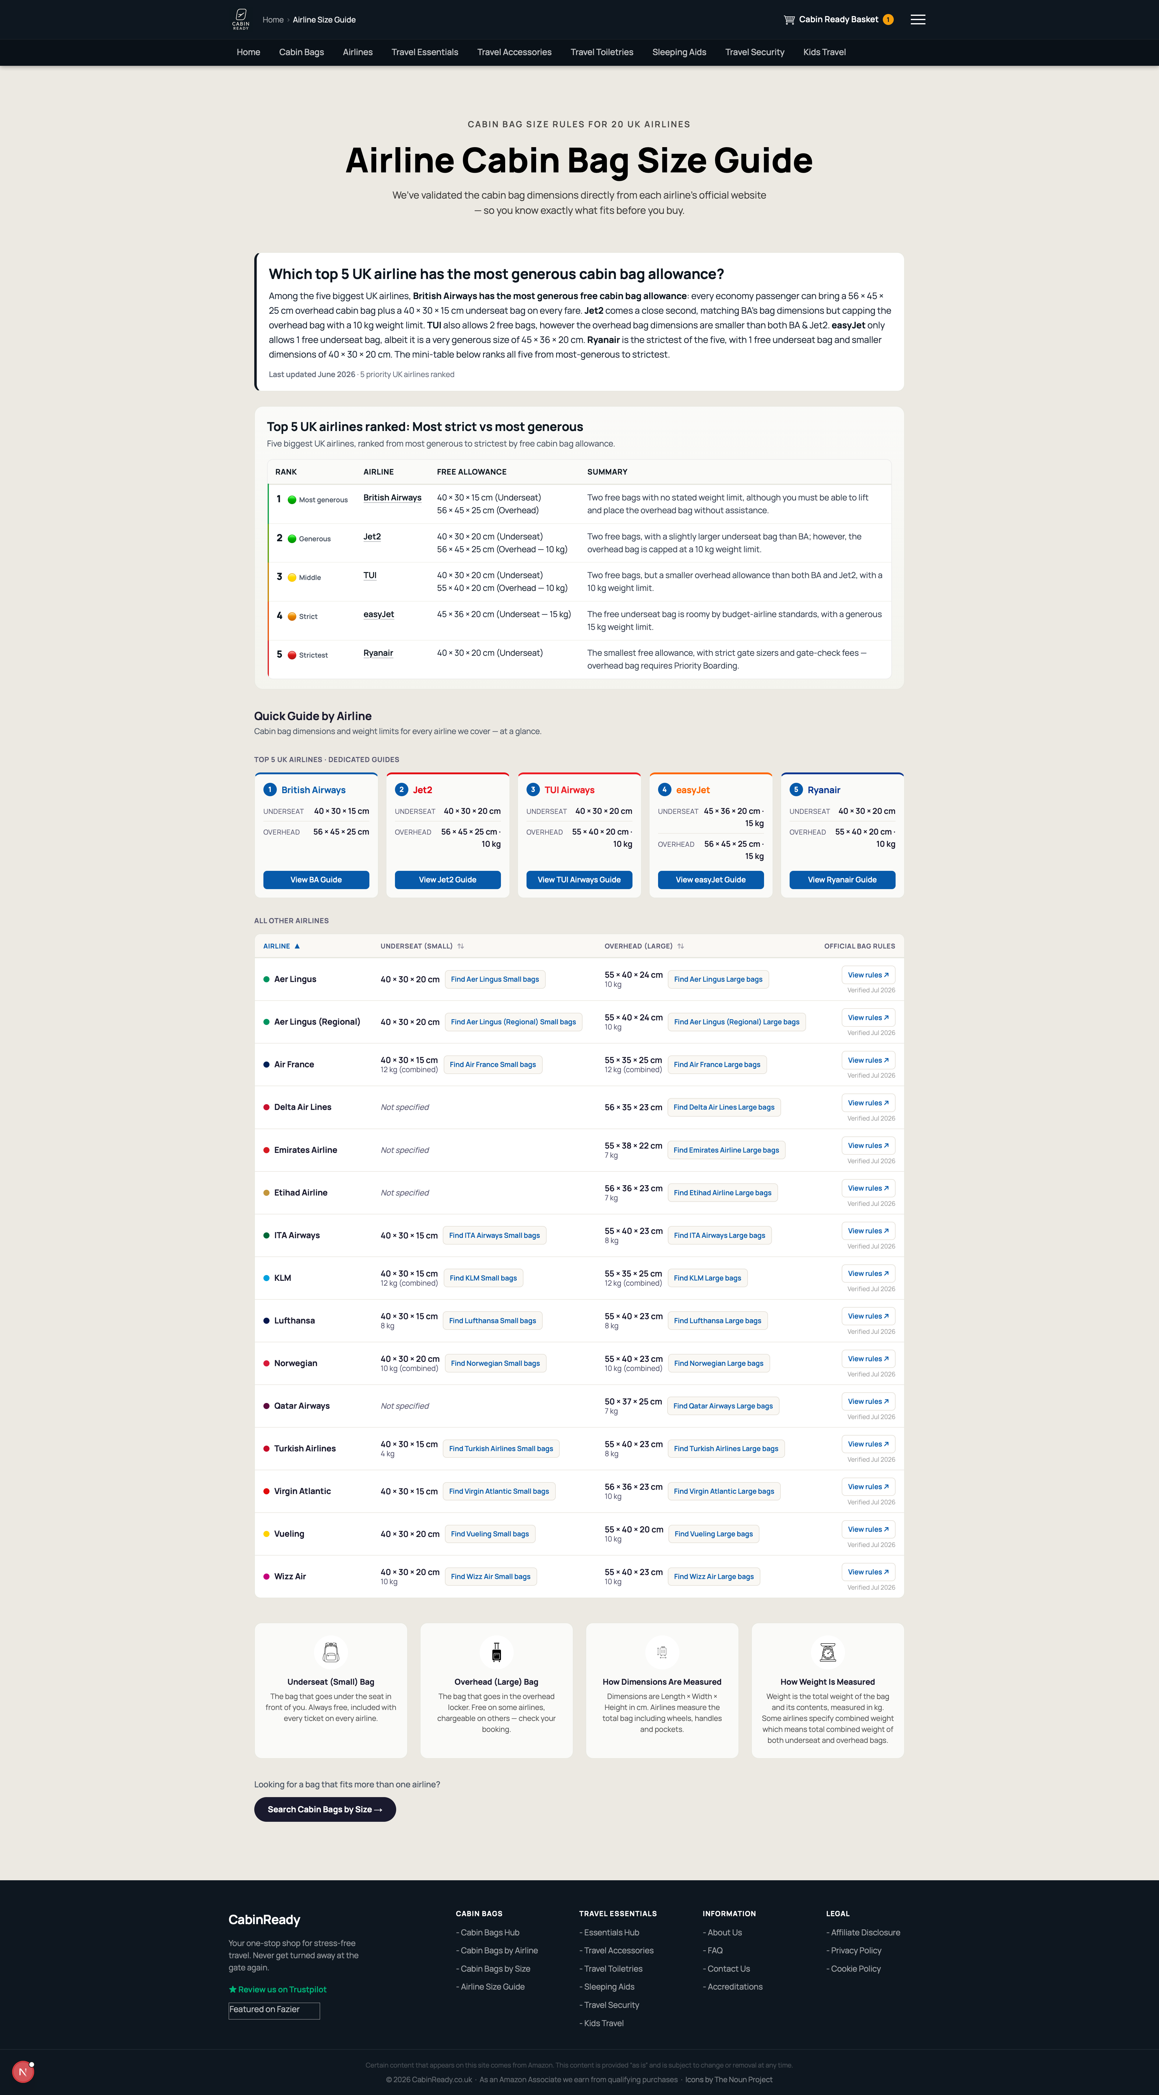Open Travel Essentials in the nav bar

[424, 52]
